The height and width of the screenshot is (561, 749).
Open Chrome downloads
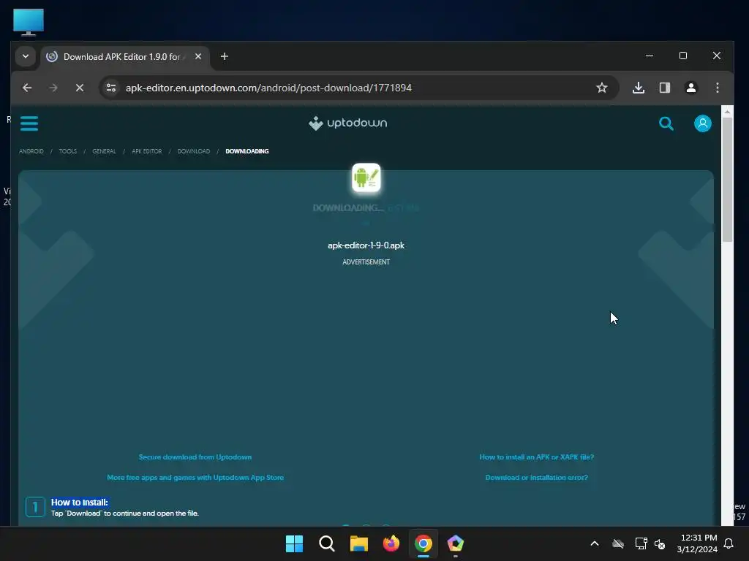(x=639, y=88)
